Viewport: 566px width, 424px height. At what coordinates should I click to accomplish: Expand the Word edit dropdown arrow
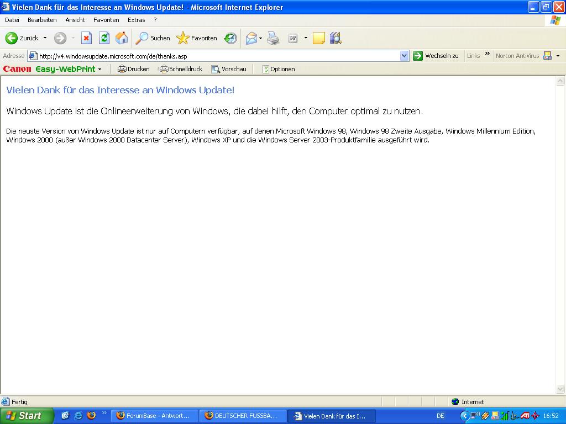305,38
